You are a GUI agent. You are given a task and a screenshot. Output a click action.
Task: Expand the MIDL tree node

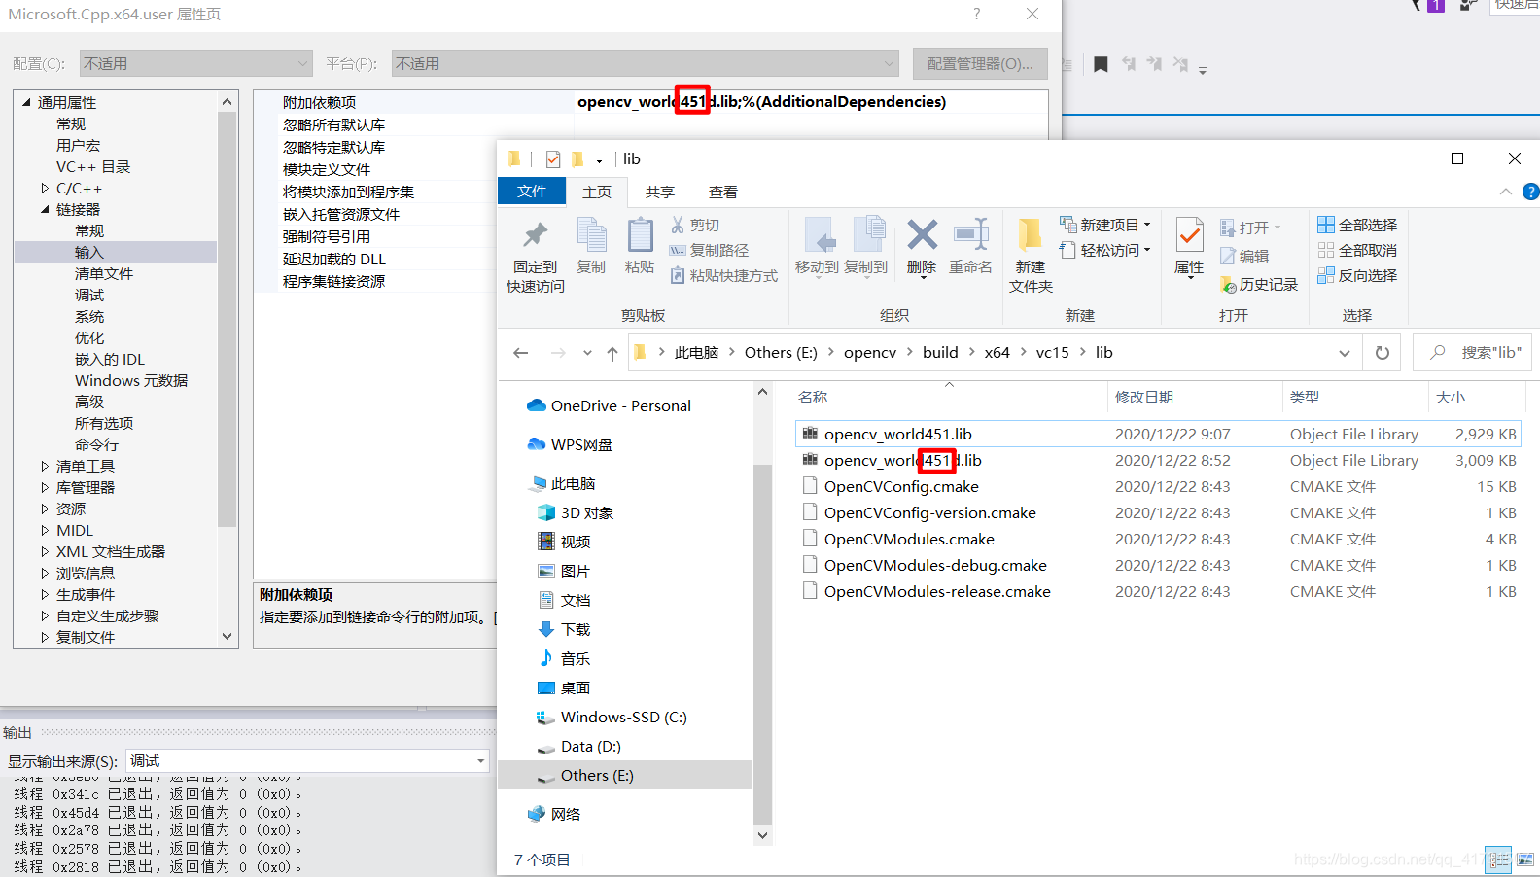(x=45, y=531)
